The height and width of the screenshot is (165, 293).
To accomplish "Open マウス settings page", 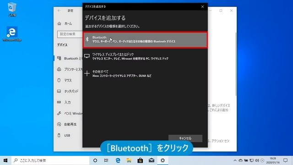I will click(x=68, y=80).
